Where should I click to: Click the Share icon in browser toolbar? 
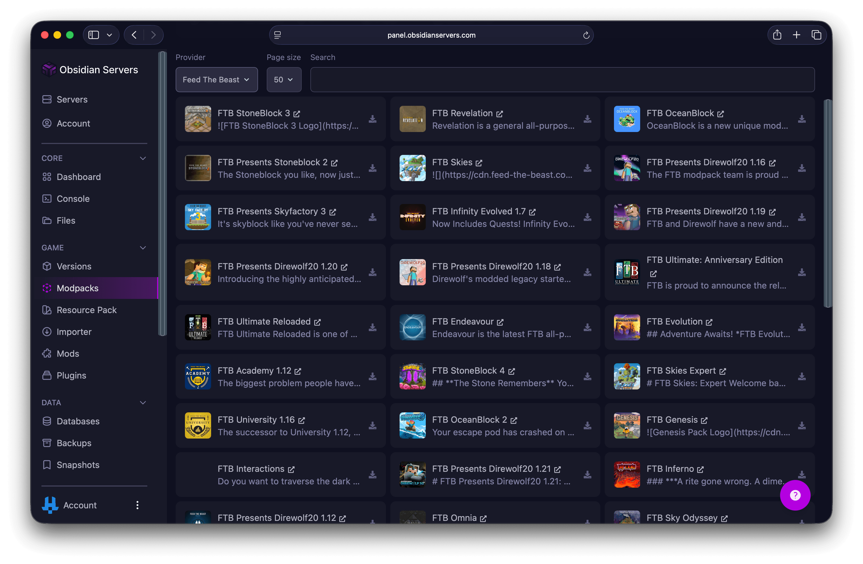coord(777,35)
